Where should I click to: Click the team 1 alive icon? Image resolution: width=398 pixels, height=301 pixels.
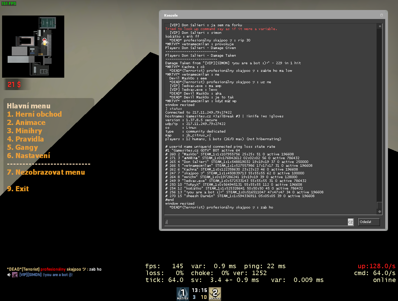[x=183, y=293]
